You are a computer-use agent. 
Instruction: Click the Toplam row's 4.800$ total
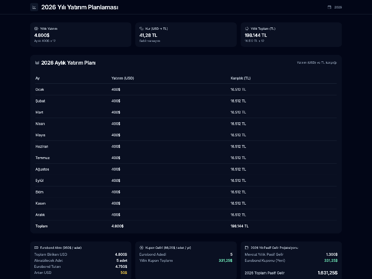pyautogui.click(x=118, y=226)
